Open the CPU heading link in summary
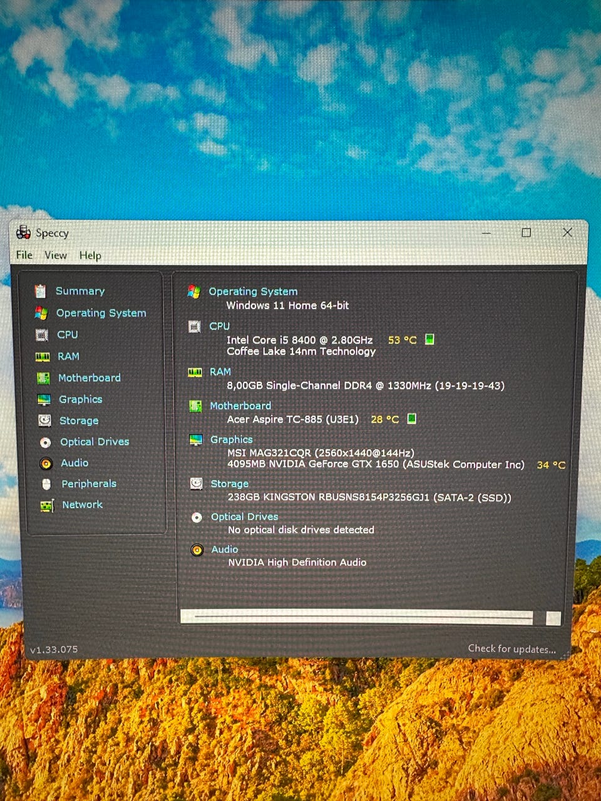Viewport: 601px width, 801px height. coord(220,326)
